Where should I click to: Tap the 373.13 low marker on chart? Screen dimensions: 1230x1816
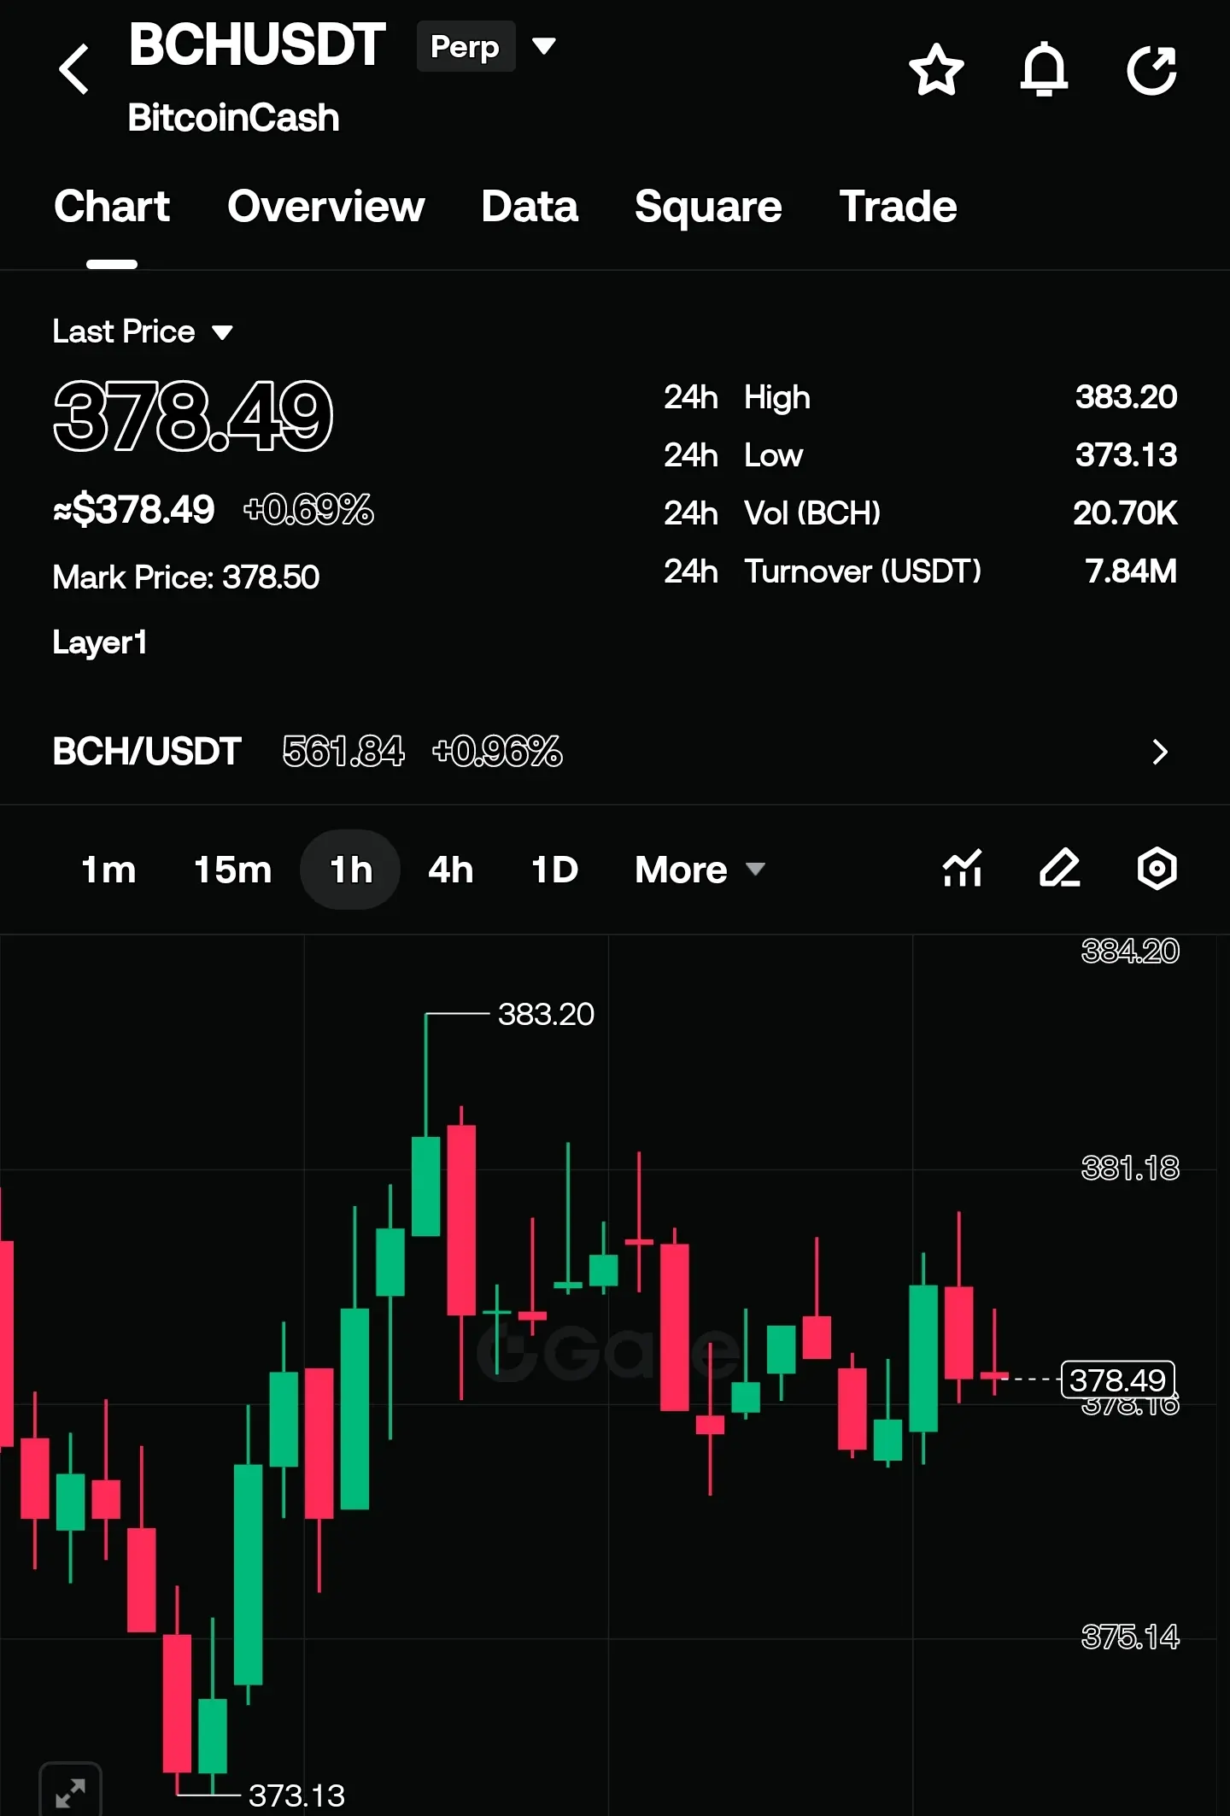[x=296, y=1795]
